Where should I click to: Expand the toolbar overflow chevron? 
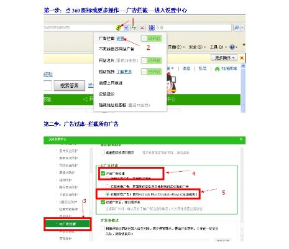pos(244,45)
